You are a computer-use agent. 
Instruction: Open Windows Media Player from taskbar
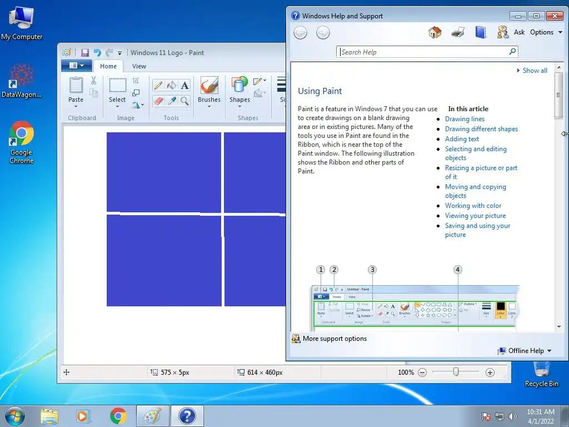tap(83, 416)
